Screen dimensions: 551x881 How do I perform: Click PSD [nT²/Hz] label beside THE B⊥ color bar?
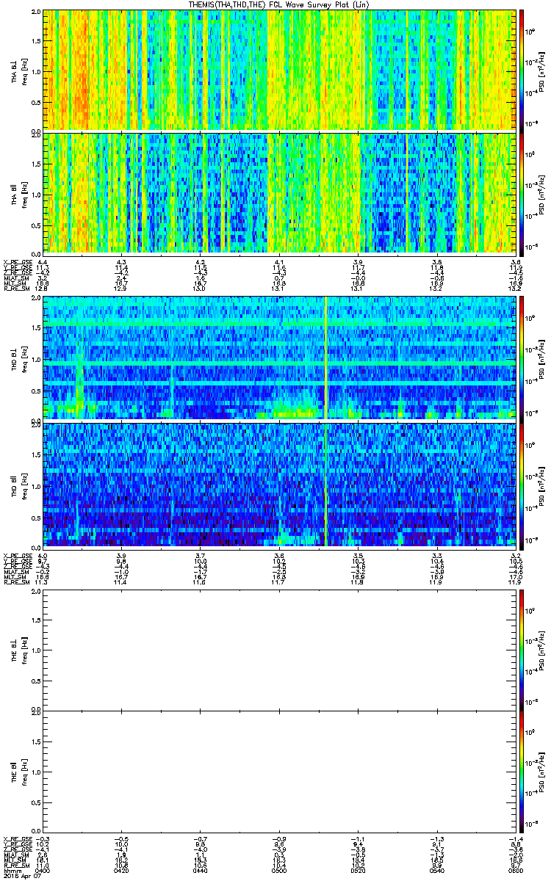[541, 650]
